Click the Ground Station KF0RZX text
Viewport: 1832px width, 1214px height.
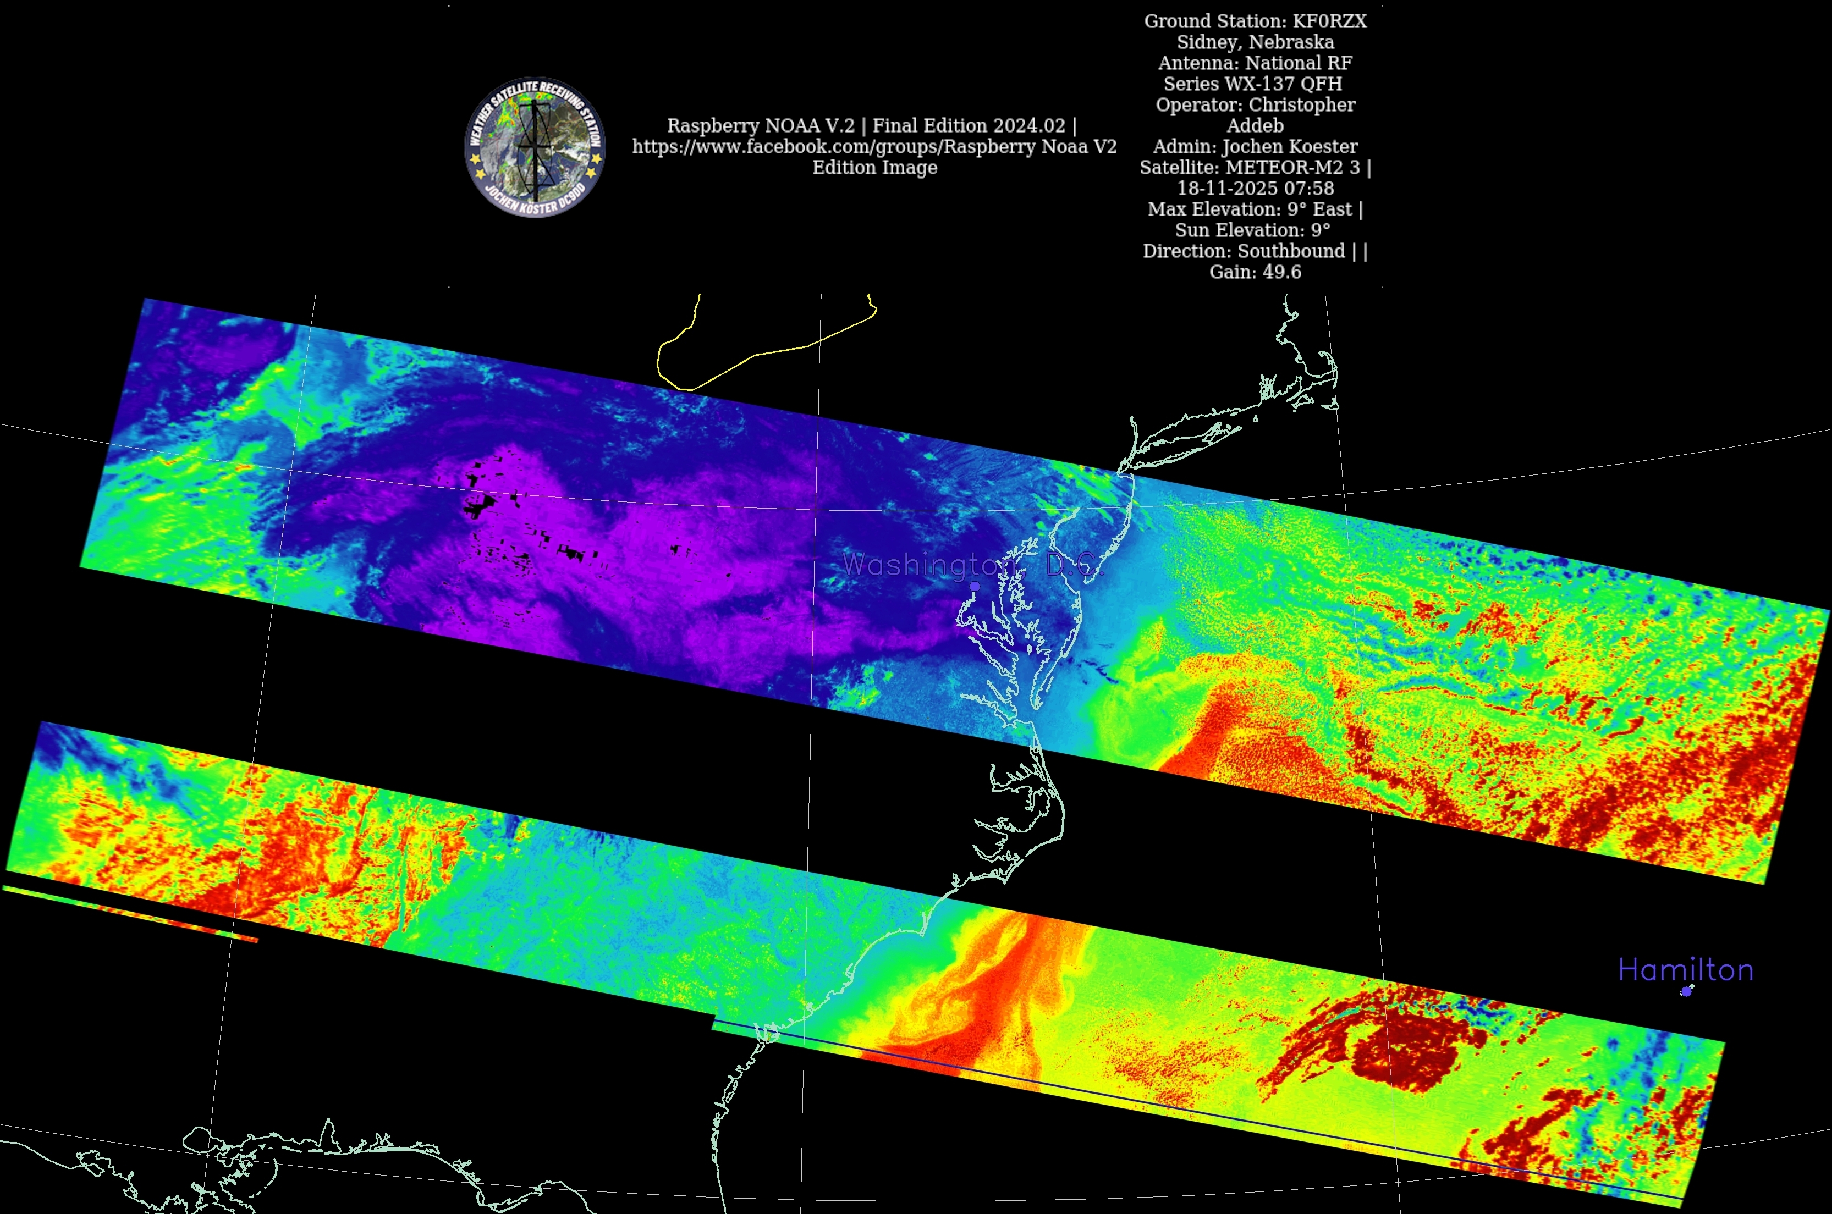(1255, 21)
